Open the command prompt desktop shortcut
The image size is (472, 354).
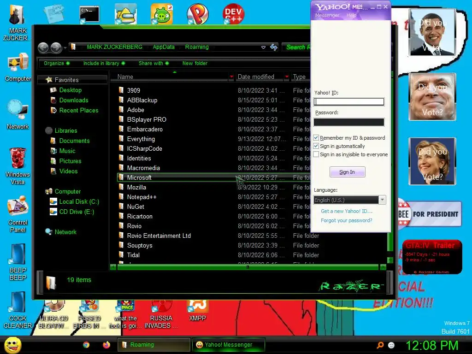89,14
